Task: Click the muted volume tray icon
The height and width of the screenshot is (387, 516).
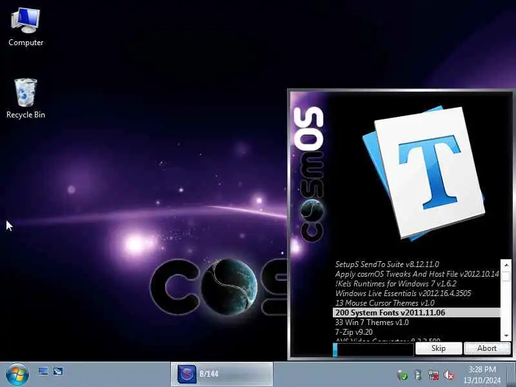Action: 449,375
